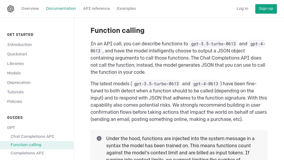This screenshot has width=284, height=160.
Task: Open the Overview page
Action: [30, 9]
